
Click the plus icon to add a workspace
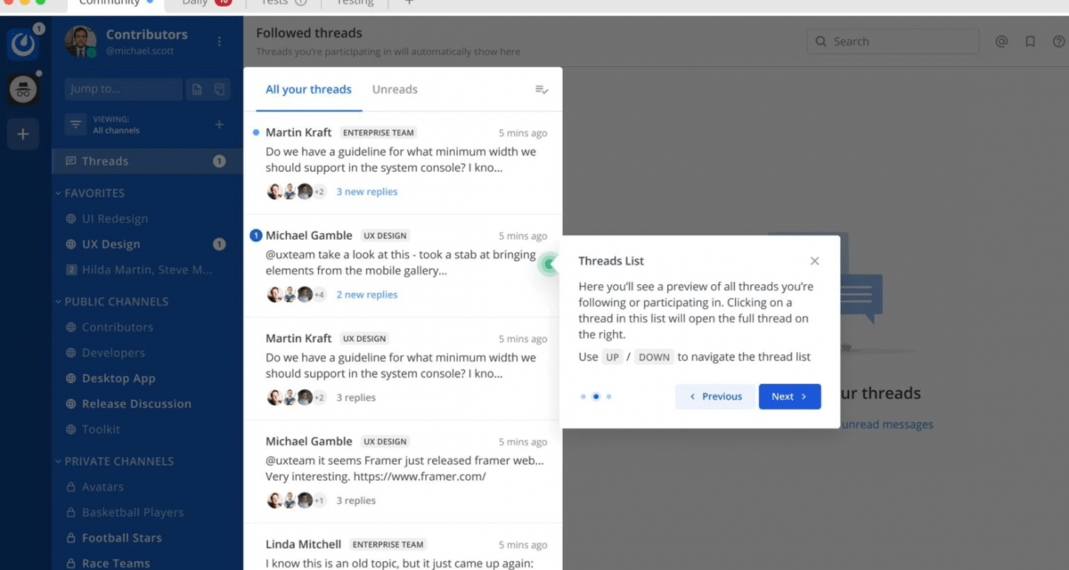23,134
